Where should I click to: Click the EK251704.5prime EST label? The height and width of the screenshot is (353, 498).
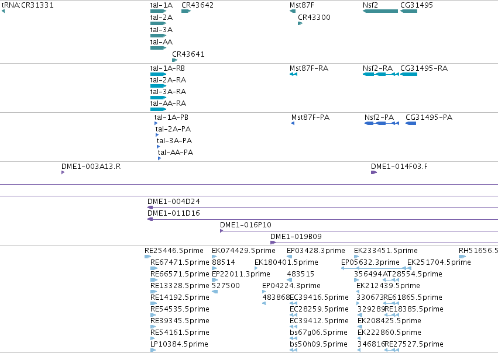point(439,262)
